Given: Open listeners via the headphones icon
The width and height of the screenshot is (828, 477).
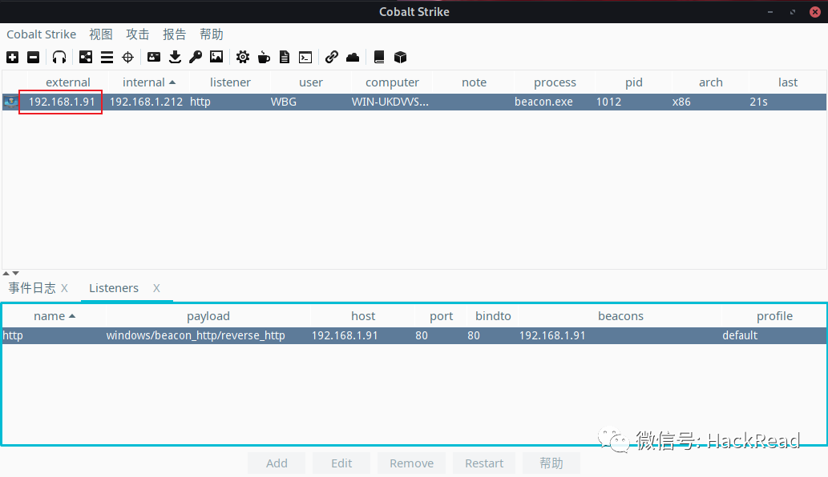Looking at the screenshot, I should (x=59, y=57).
